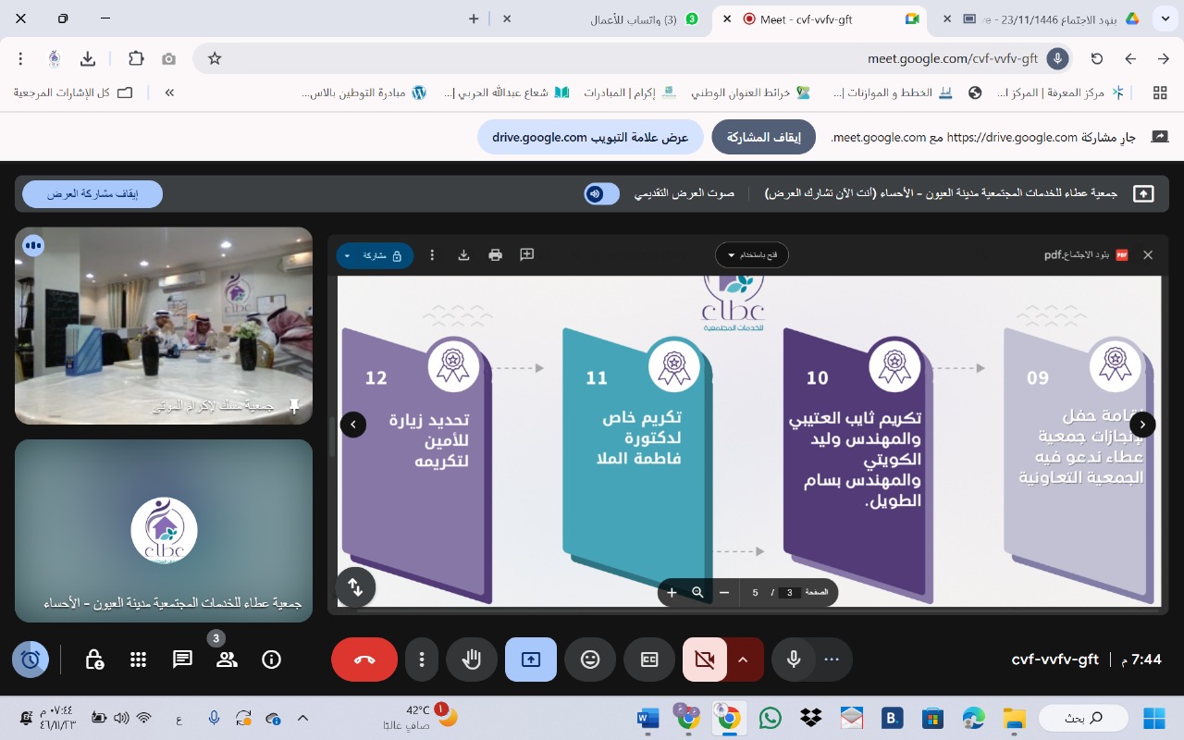Expand the 'مشاركة' share dropdown arrow
Viewport: 1184px width, 740px height.
[347, 255]
